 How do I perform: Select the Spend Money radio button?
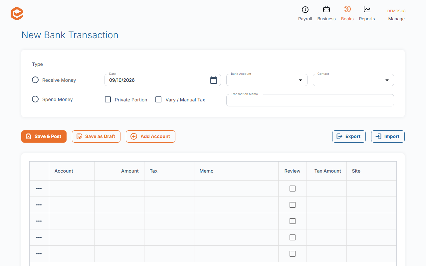[35, 99]
